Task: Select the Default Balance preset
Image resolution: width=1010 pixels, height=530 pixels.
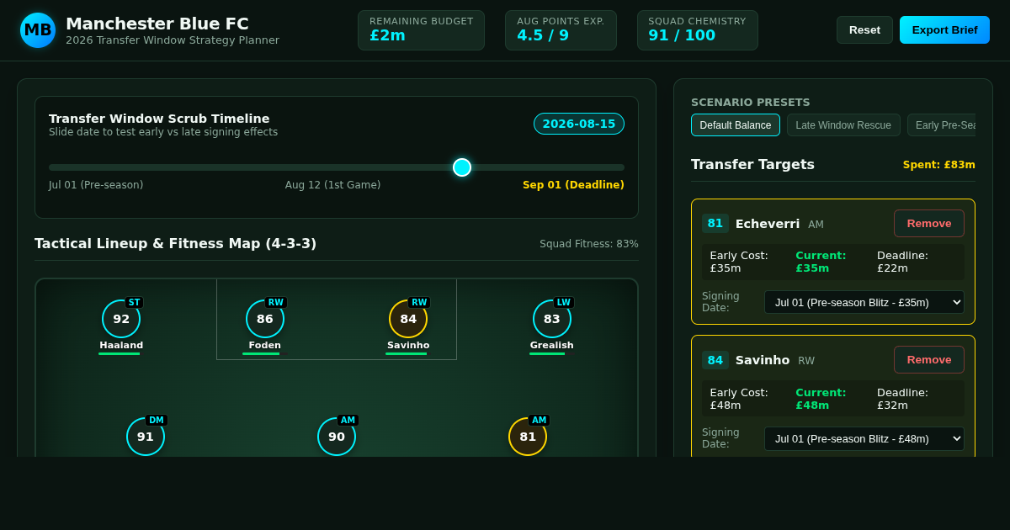Action: click(736, 125)
